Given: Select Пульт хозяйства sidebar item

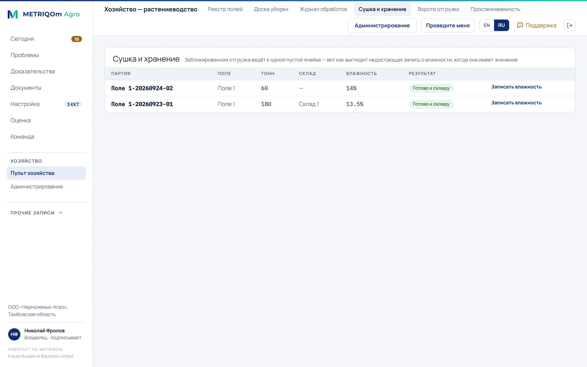Looking at the screenshot, I should coord(46,173).
